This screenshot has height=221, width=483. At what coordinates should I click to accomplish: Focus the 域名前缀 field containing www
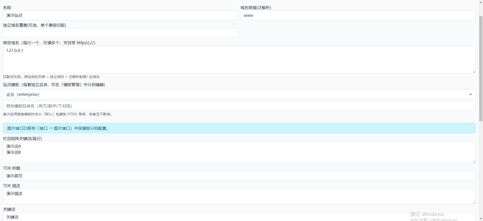click(358, 15)
